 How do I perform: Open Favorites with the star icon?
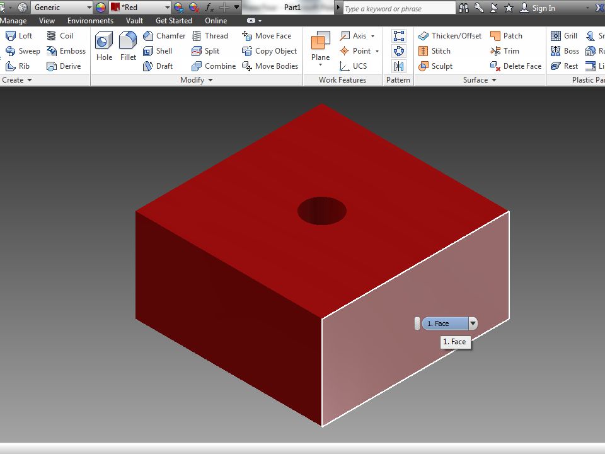[x=509, y=8]
